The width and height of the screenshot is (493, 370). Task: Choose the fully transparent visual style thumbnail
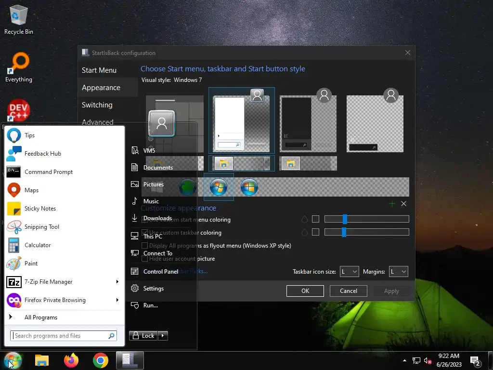click(375, 120)
